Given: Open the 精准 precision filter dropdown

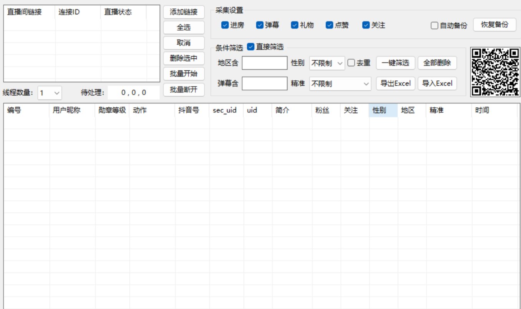Looking at the screenshot, I should (340, 83).
